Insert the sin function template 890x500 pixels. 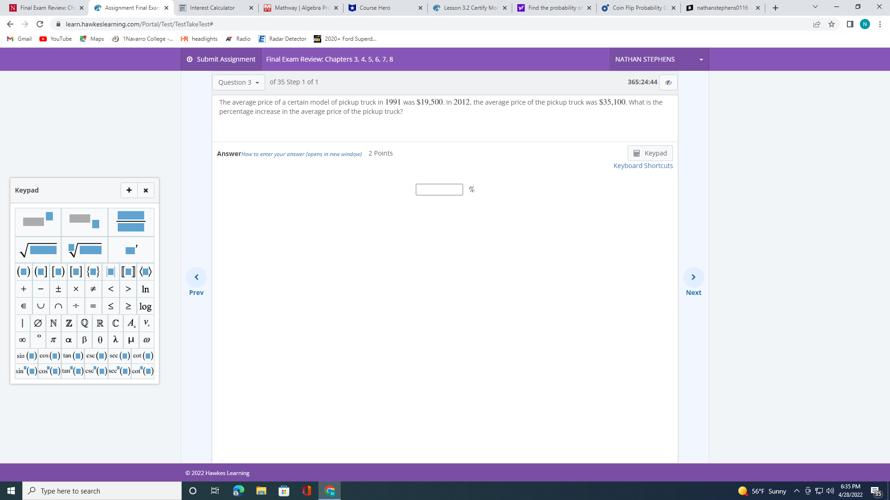[x=26, y=356]
